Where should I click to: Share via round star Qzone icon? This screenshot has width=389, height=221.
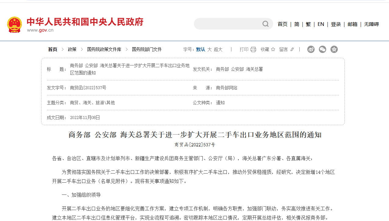(334, 49)
